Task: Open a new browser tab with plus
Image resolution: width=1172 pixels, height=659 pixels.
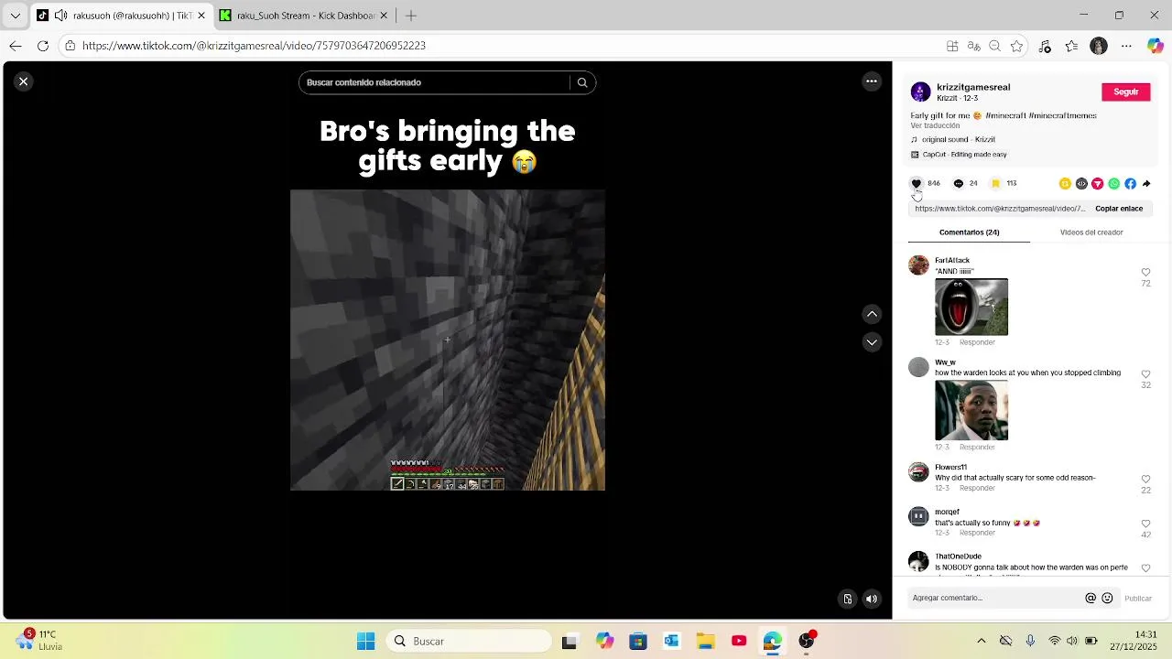Action: click(x=411, y=16)
